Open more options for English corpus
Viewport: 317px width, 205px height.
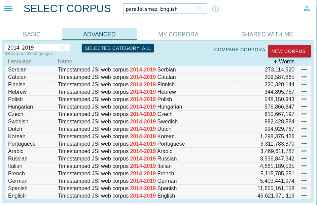(x=304, y=196)
